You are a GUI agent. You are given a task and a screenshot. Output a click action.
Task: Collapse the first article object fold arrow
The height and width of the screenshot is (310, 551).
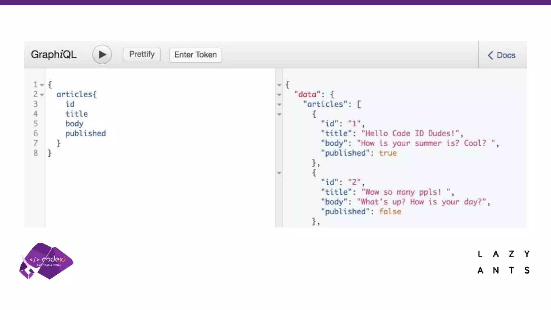tap(279, 114)
